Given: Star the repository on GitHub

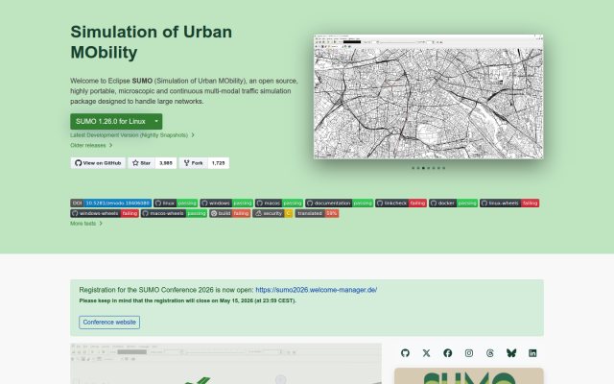Looking at the screenshot, I should [x=141, y=163].
